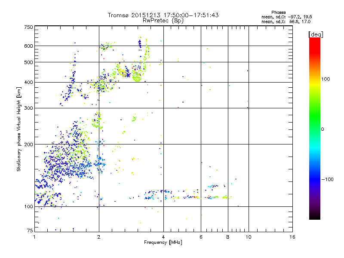The height and width of the screenshot is (258, 344).
Task: Select the "mean, sd,O: -97.2, 19.5" line
Action: [x=286, y=17]
